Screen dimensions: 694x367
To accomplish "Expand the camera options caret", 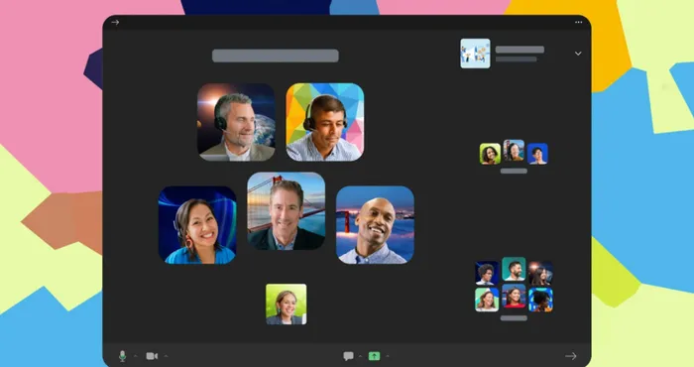I will pos(166,356).
